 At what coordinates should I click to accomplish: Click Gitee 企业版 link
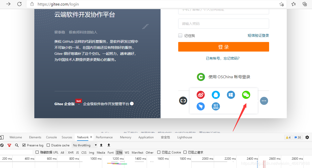pos(65,104)
